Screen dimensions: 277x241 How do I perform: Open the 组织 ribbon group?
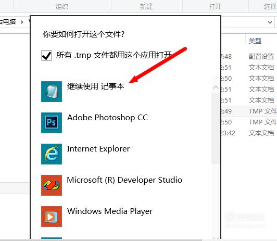pyautogui.click(x=62, y=7)
